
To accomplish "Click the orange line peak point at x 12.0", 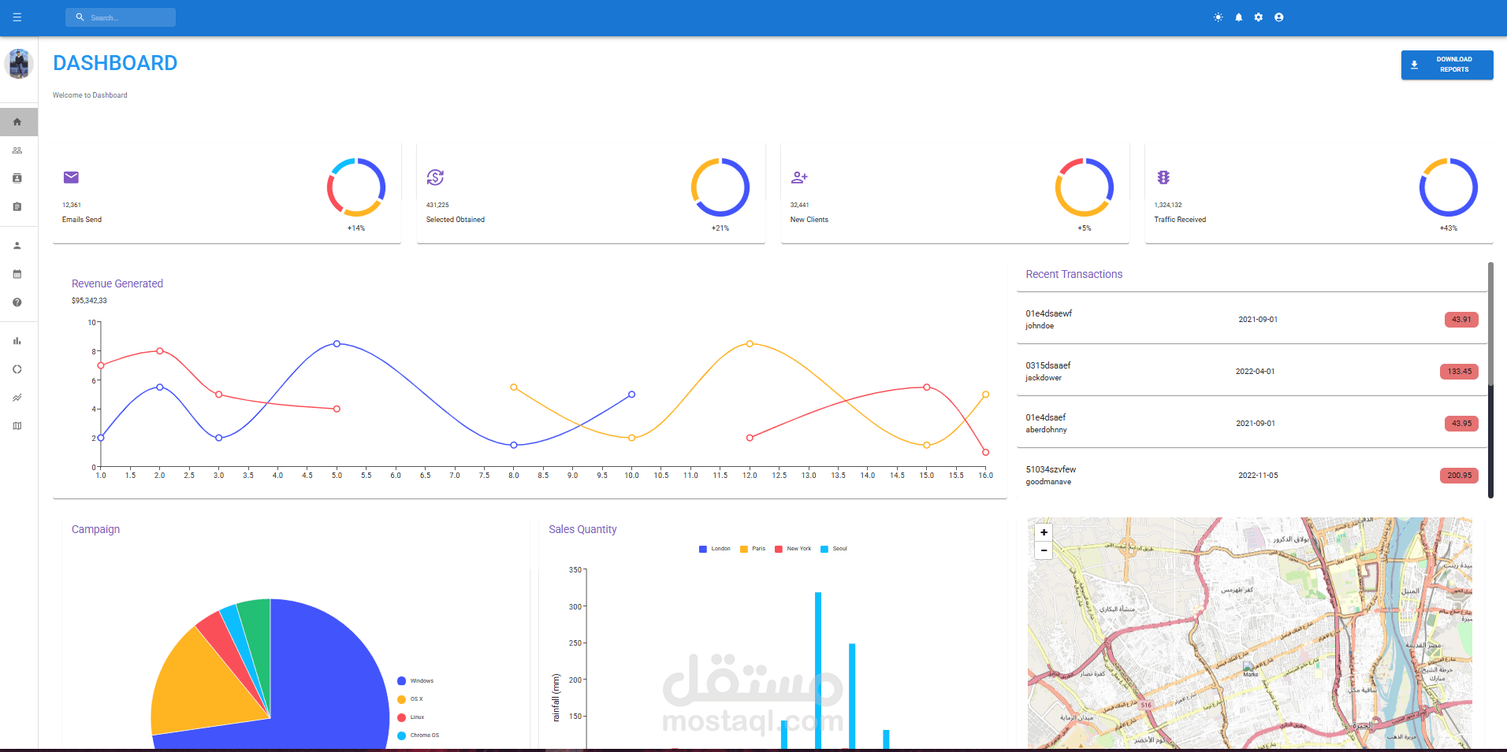I will coord(750,344).
